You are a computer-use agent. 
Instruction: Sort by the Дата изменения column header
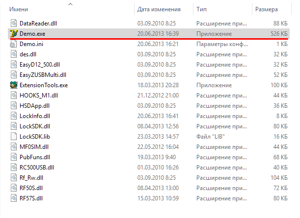159,9
